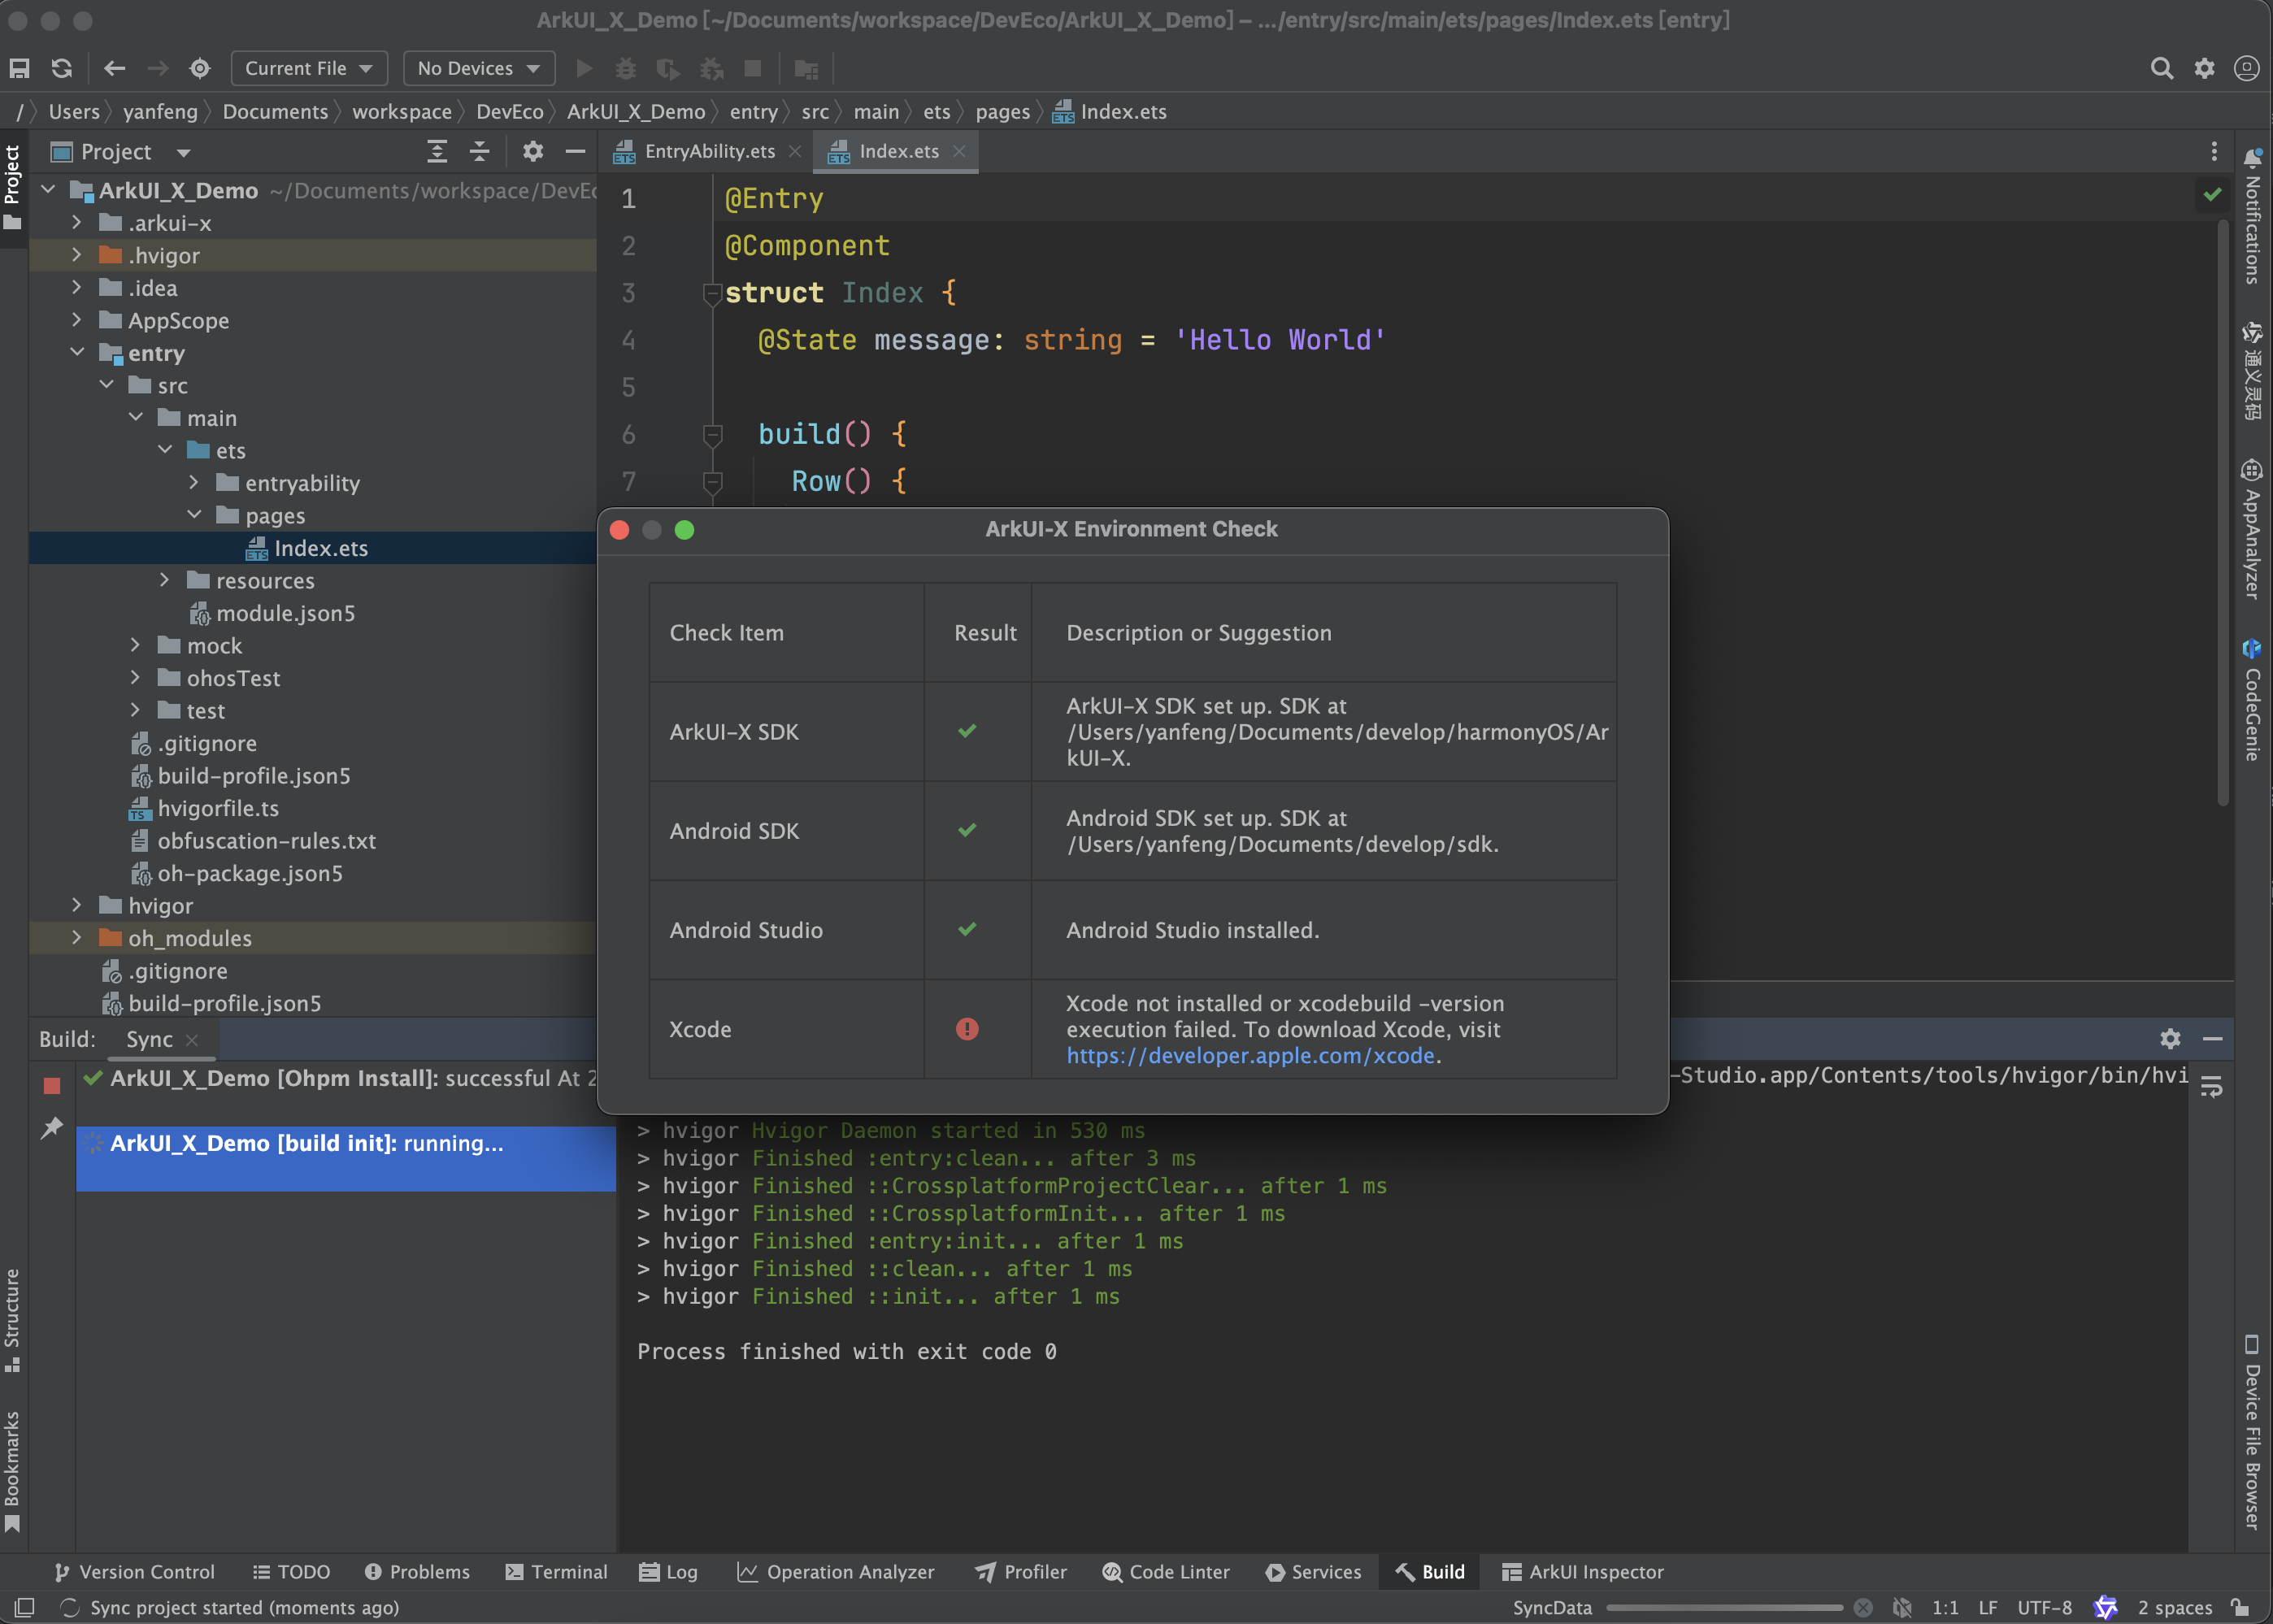The image size is (2273, 1624).
Task: Click Expand All icon in Project panel
Action: (437, 152)
